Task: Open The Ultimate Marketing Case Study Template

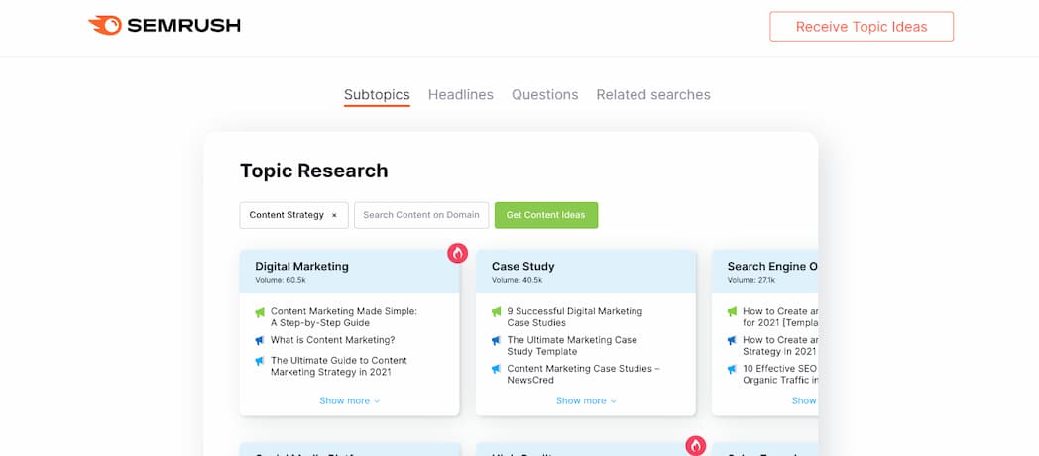Action: coord(572,345)
